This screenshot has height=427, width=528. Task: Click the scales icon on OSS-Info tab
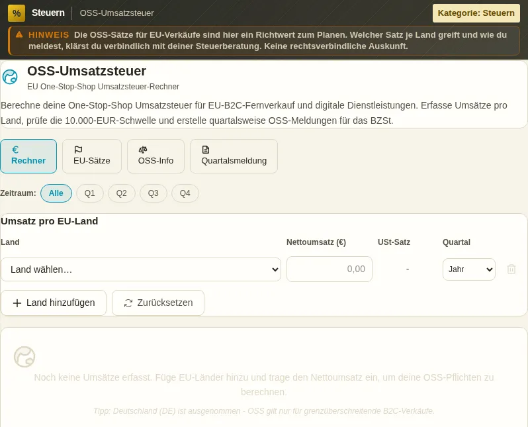tap(143, 150)
